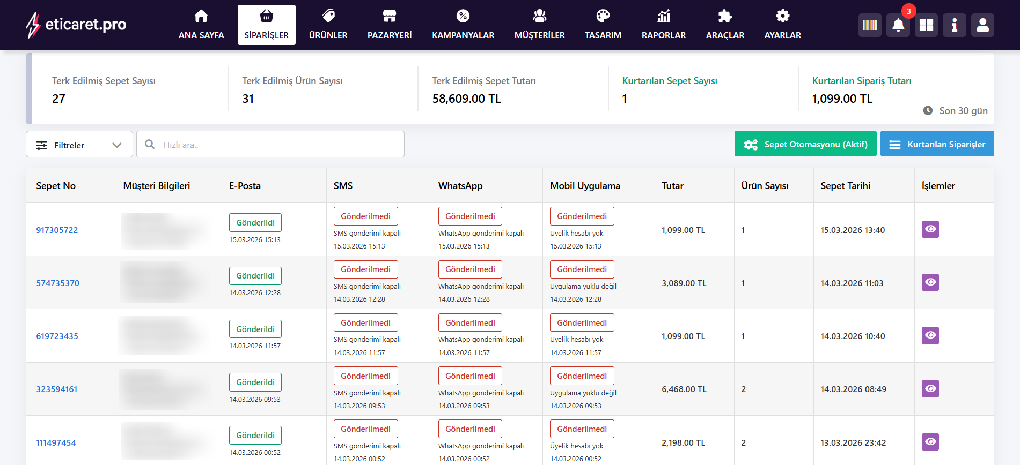1020x465 pixels.
Task: Click Sepet Otomasyonu (Aktif) button
Action: coord(805,144)
